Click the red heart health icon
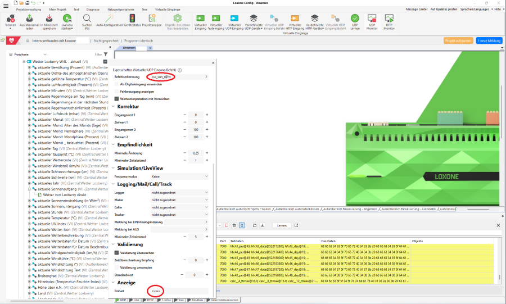506x304 pixels. tap(12, 40)
